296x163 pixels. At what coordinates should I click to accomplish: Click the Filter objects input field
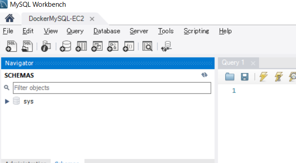click(112, 88)
